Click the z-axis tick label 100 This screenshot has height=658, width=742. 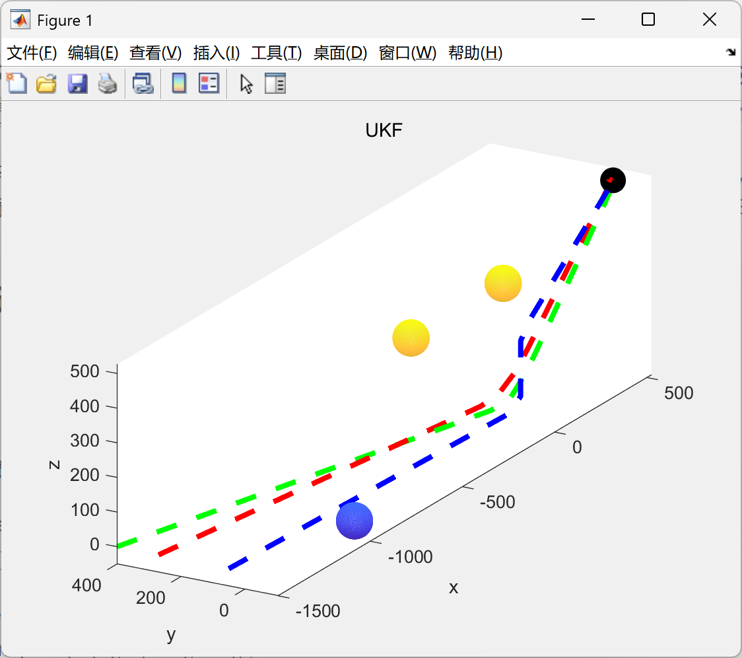tap(84, 510)
